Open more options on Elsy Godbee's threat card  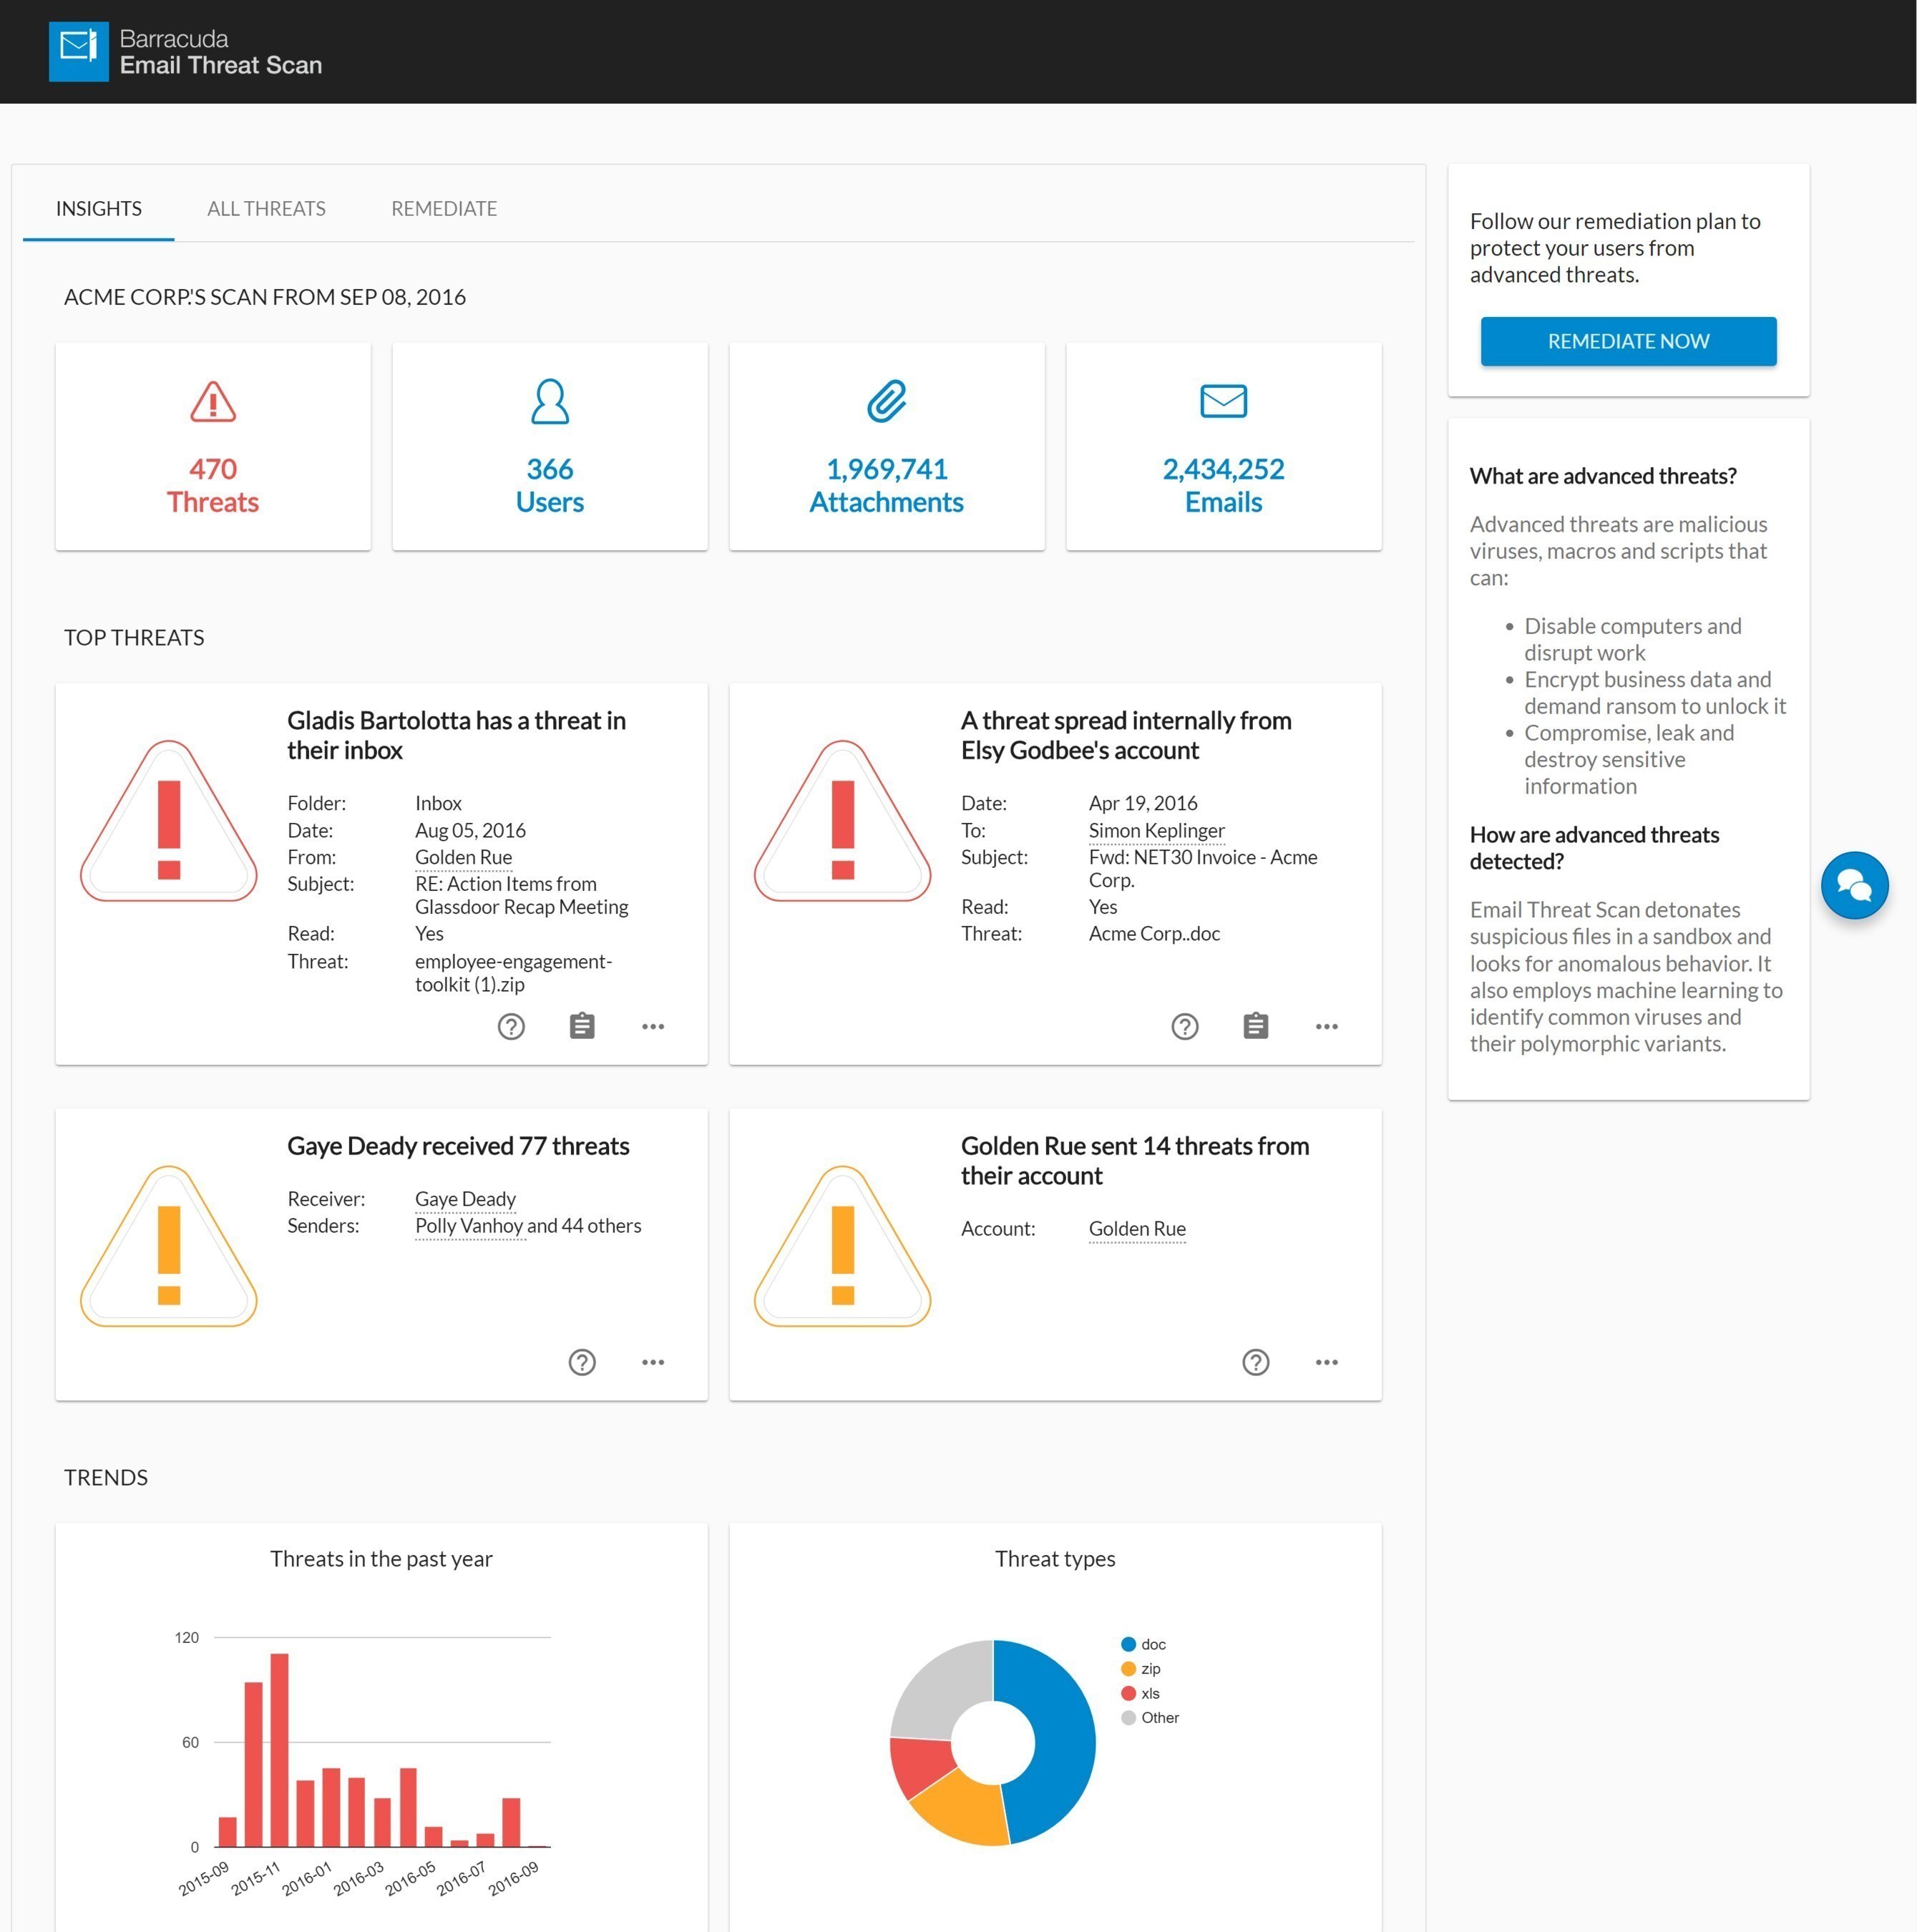point(1327,1026)
